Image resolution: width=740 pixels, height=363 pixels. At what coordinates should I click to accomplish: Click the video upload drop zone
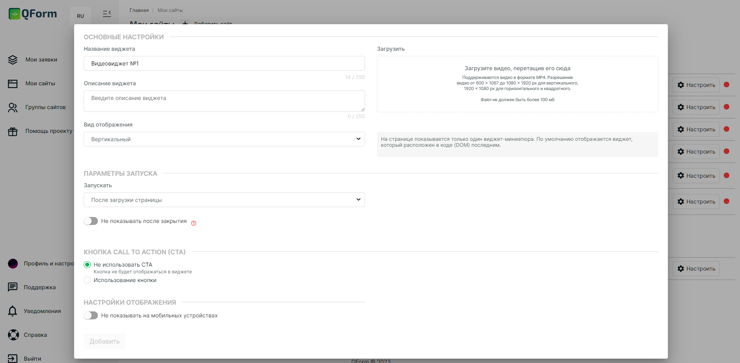tap(518, 84)
